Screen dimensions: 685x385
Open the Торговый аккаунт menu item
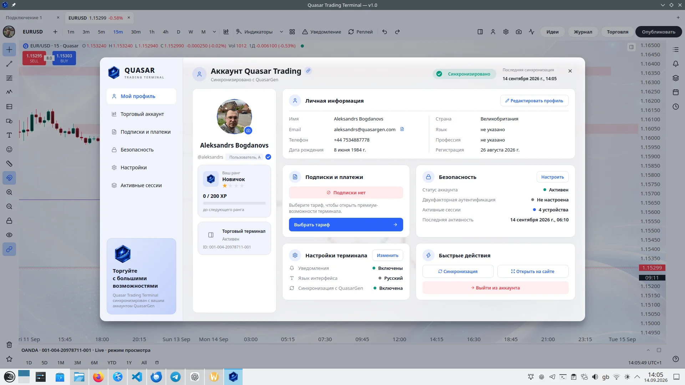pyautogui.click(x=141, y=114)
